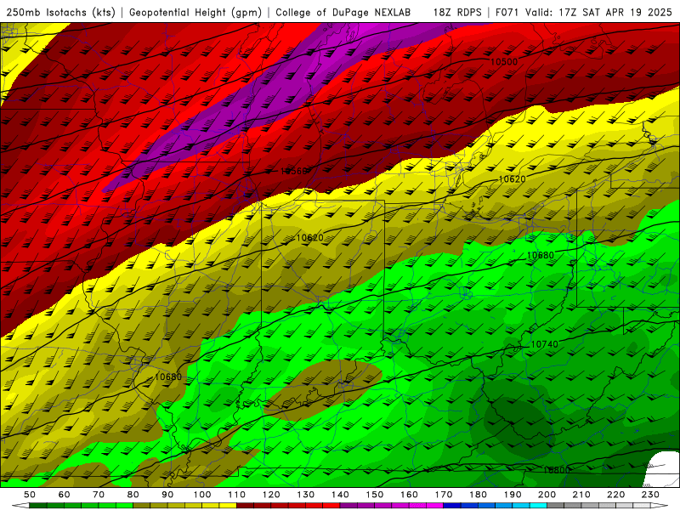This screenshot has height=510, width=680.
Task: Click the 60 knot legend value
Action: 65,495
